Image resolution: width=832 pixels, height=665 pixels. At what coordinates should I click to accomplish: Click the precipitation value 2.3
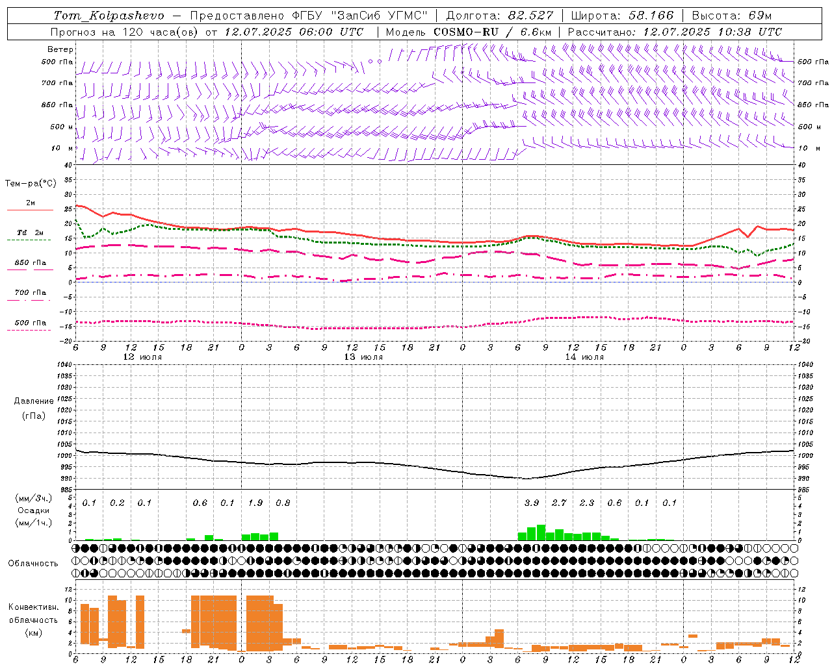586,503
